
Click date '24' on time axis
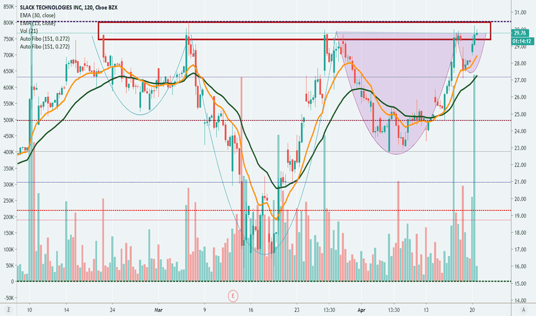coord(113,310)
